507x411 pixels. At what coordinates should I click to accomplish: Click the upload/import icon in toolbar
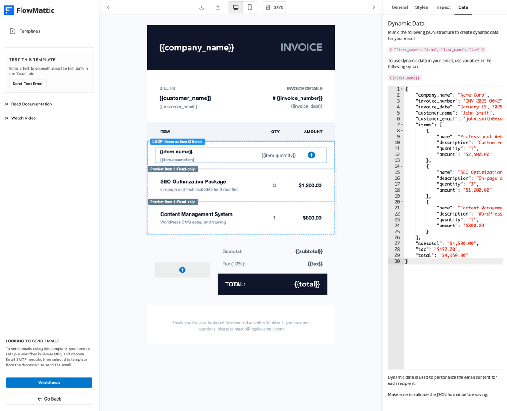[218, 7]
